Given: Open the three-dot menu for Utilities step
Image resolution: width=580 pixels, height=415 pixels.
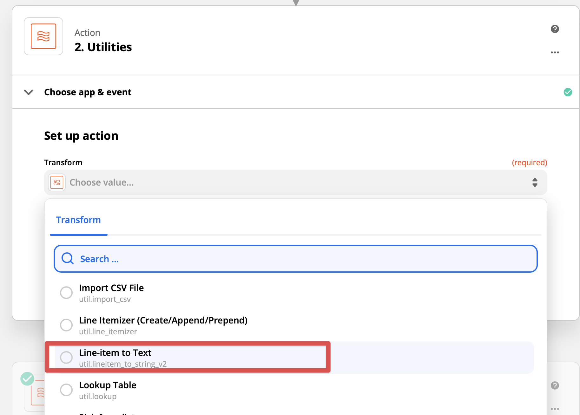Looking at the screenshot, I should coord(555,52).
